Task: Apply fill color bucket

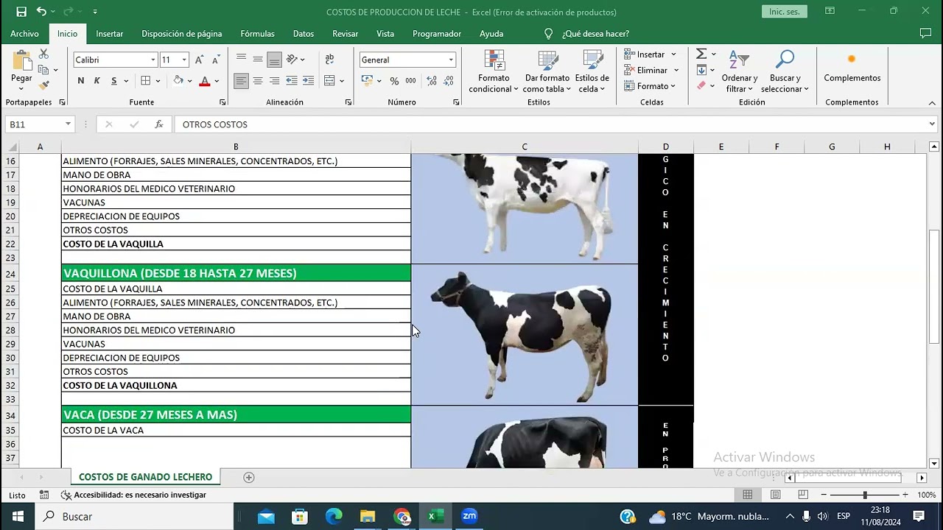Action: point(178,81)
